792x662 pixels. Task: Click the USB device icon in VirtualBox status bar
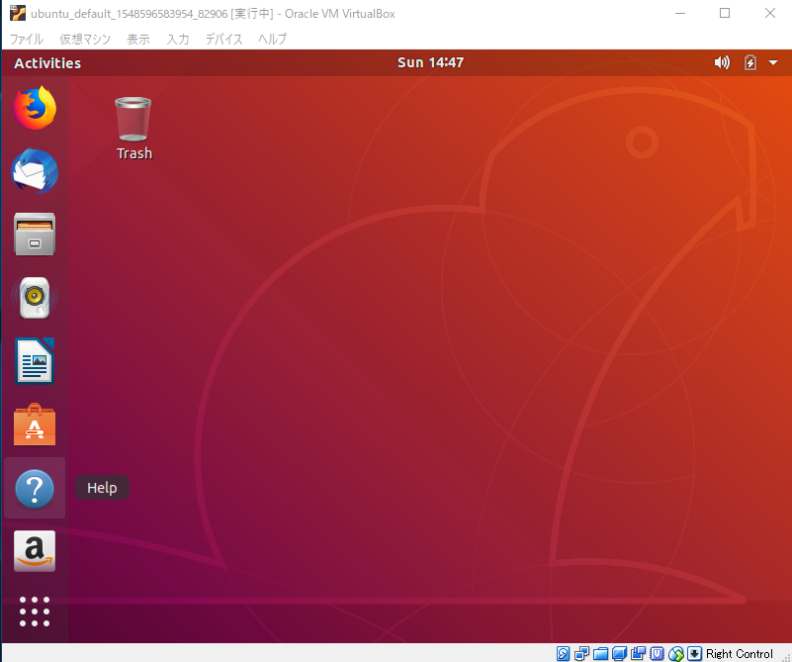click(x=657, y=653)
